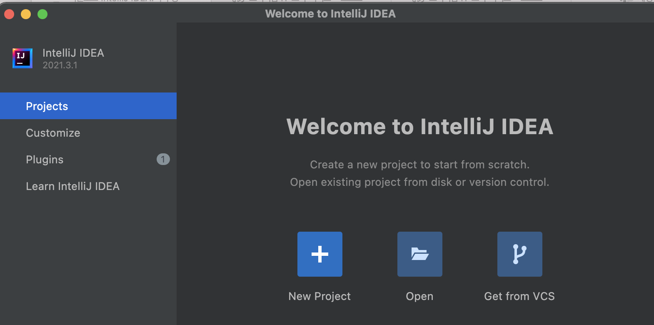The height and width of the screenshot is (325, 654).
Task: Click the New Project label
Action: pos(320,296)
